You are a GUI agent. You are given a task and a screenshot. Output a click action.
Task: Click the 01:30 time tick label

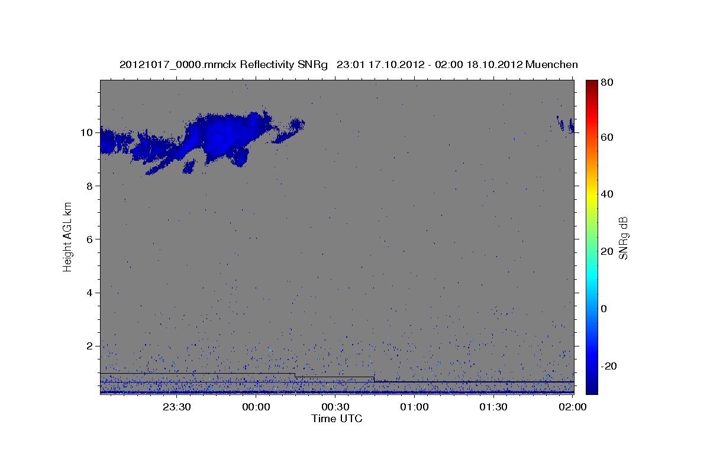493,407
